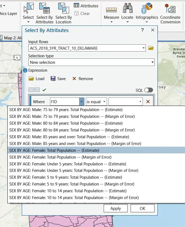Expand the Infographics dropdown arrow
Image resolution: width=185 pixels, height=227 pixels.
click(x=147, y=22)
